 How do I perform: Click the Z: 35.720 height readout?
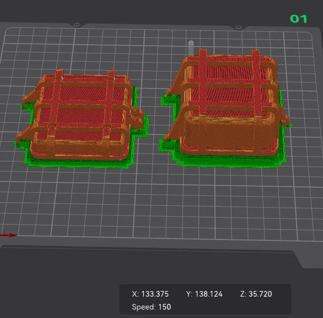256,294
